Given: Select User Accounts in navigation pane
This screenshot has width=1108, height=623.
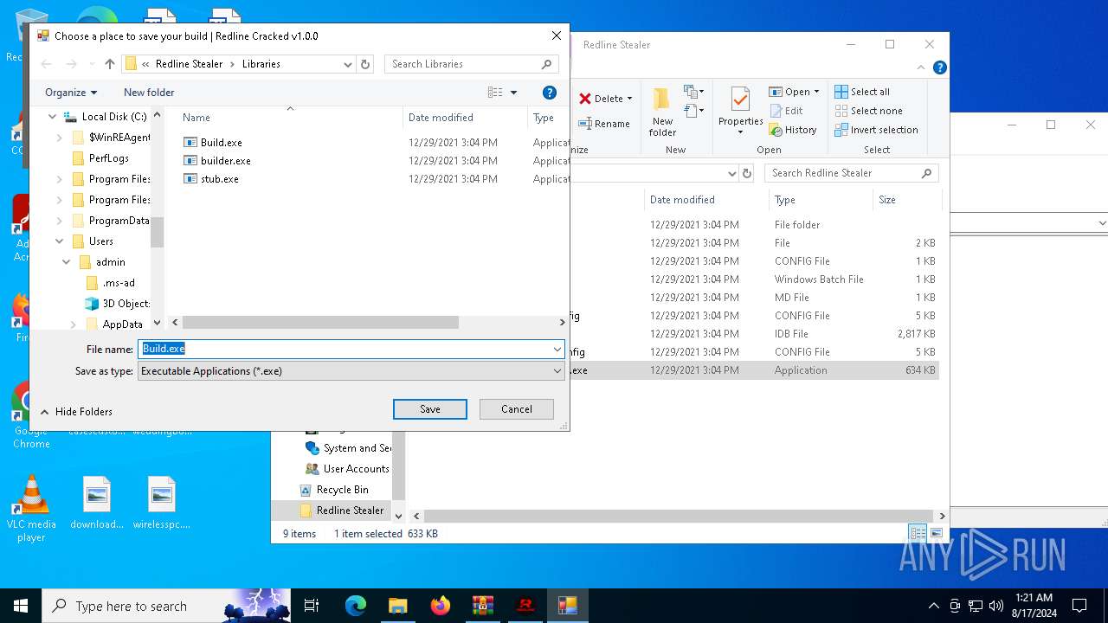Looking at the screenshot, I should [x=347, y=469].
